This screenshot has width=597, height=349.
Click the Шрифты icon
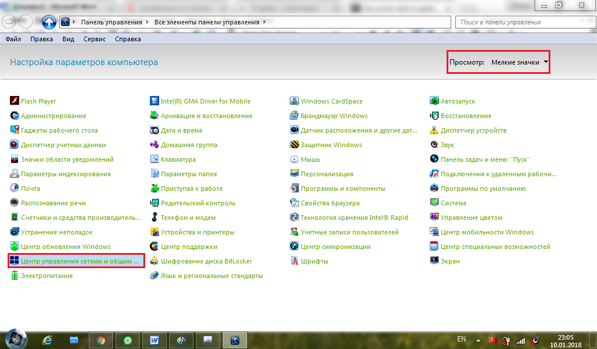click(294, 261)
